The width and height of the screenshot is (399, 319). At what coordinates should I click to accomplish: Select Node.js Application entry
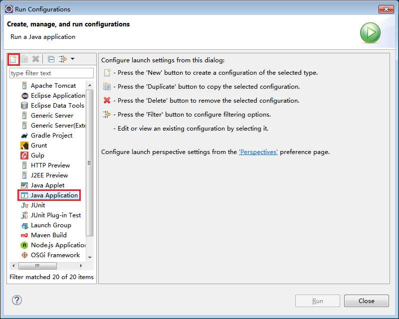[58, 245]
